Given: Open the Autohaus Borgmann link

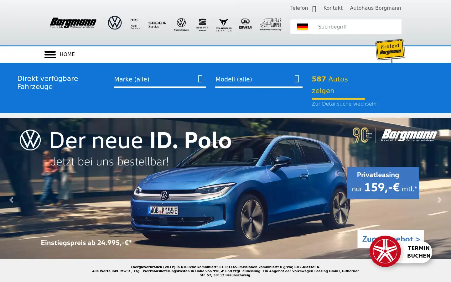Looking at the screenshot, I should tap(375, 8).
